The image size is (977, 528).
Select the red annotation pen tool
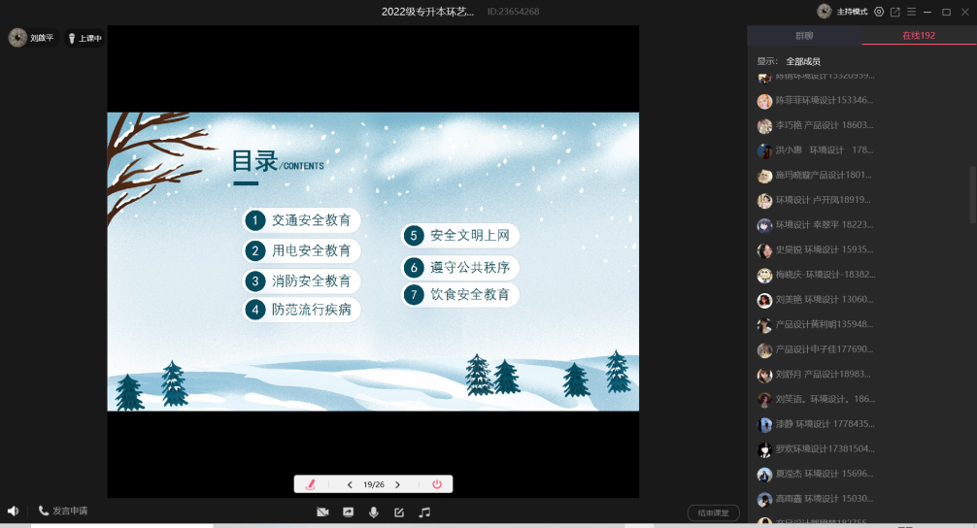pos(311,484)
